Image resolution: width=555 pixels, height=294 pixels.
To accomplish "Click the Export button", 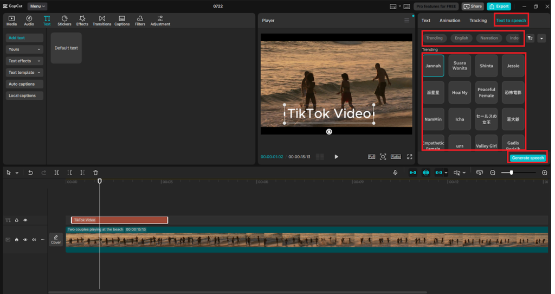I will (499, 7).
